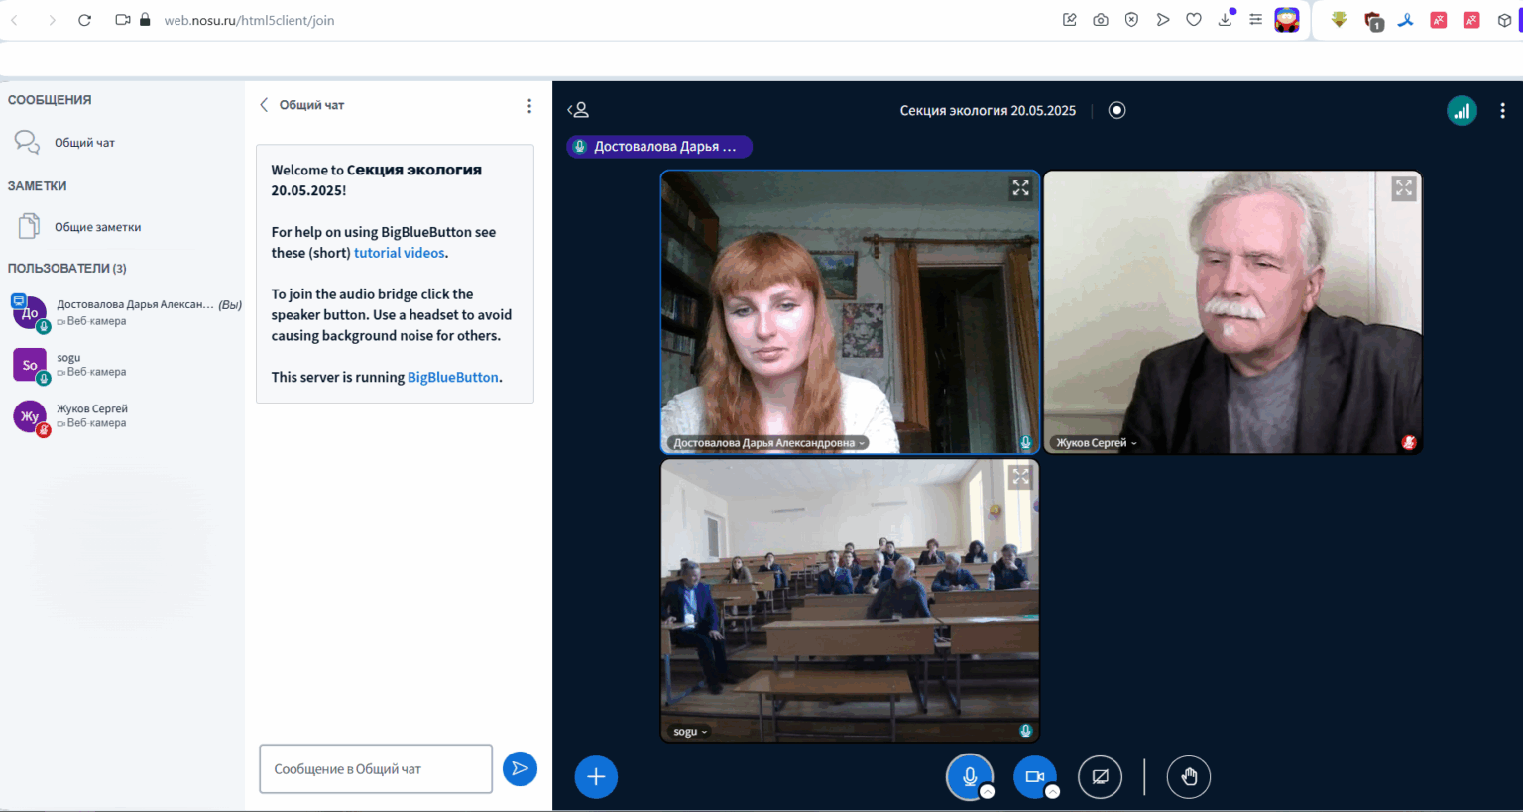Open Общий чат in the messages list

[x=84, y=143]
